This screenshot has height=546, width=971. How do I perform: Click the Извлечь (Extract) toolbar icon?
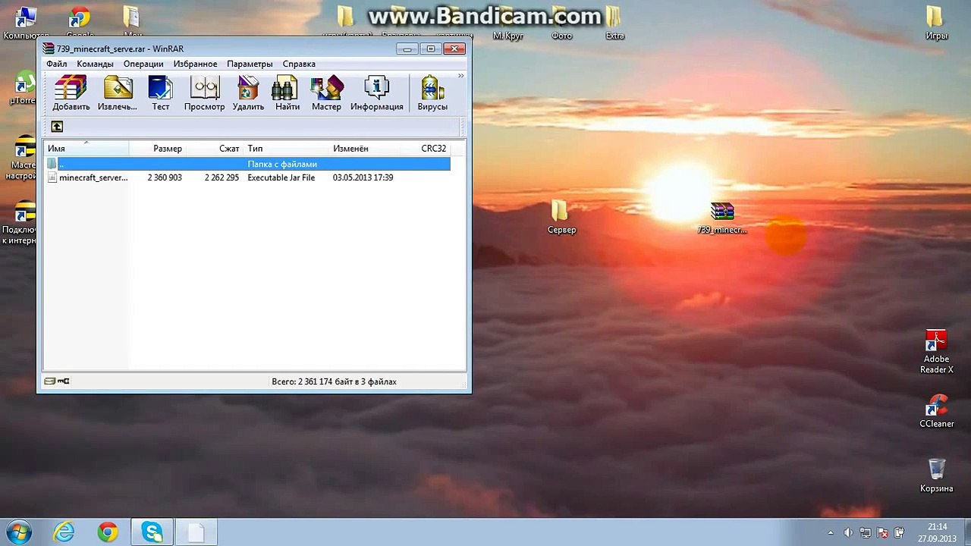(118, 93)
